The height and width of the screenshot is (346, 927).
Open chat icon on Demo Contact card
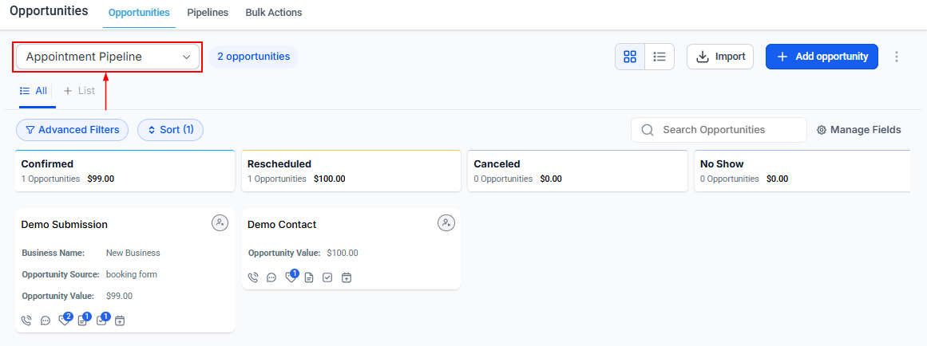coord(271,277)
